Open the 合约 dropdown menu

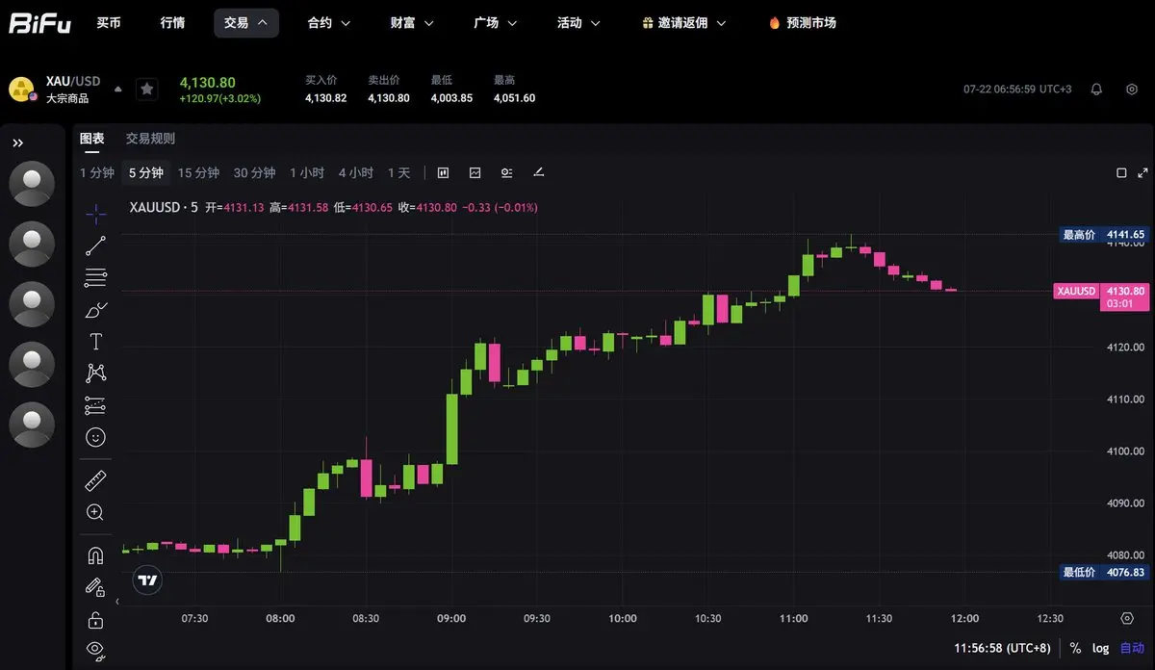click(x=329, y=23)
